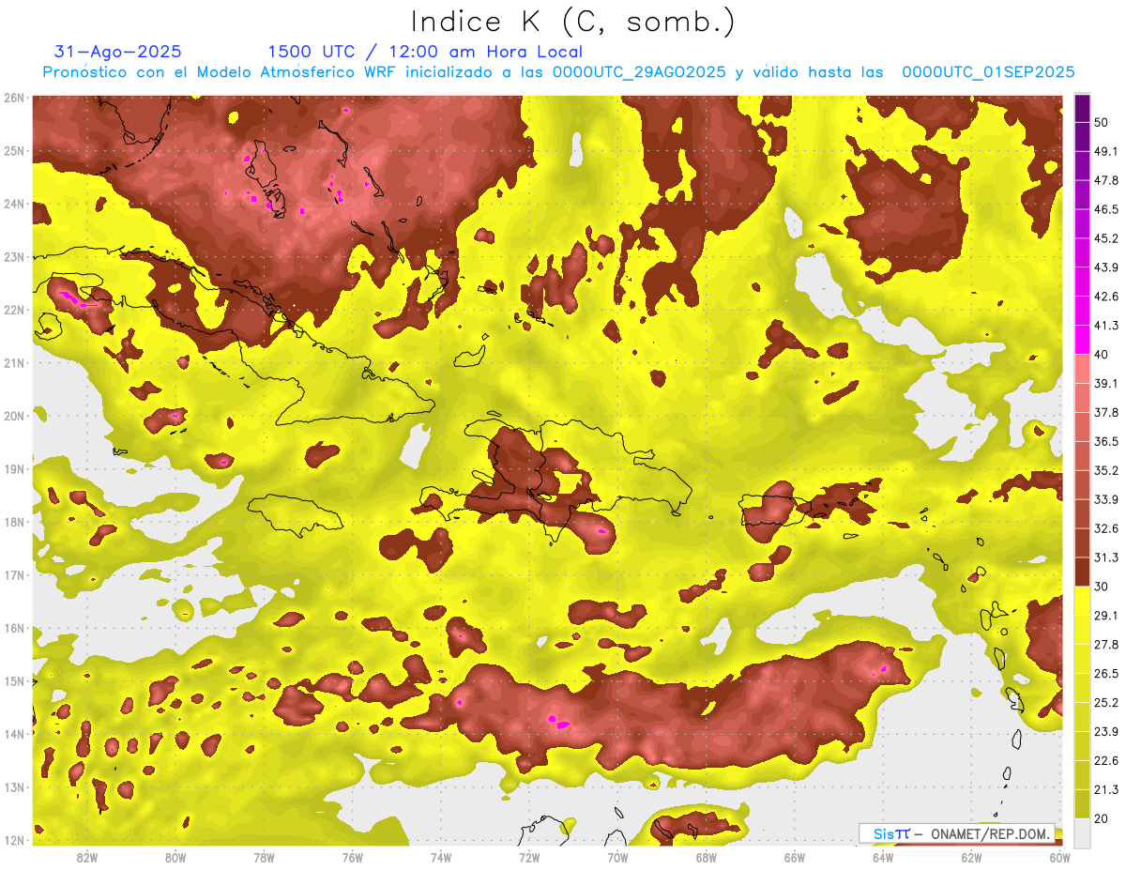The height and width of the screenshot is (870, 1126).
Task: Click the colorbar value "23.9"
Action: tap(1106, 731)
